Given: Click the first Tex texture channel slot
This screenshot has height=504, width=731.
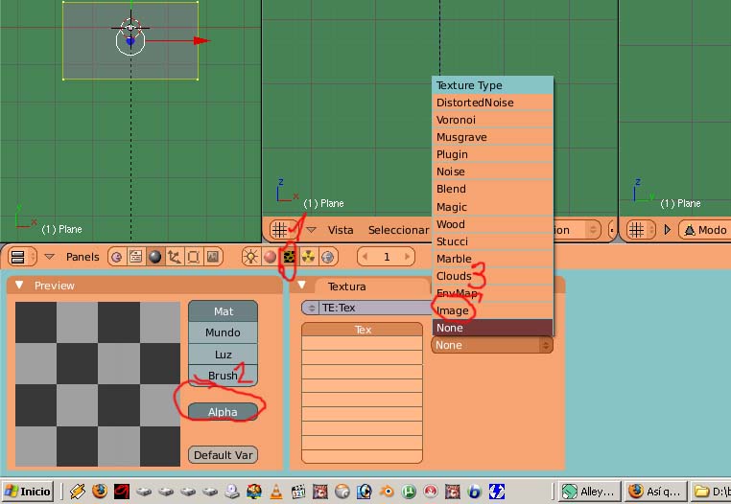Looking at the screenshot, I should pos(362,330).
